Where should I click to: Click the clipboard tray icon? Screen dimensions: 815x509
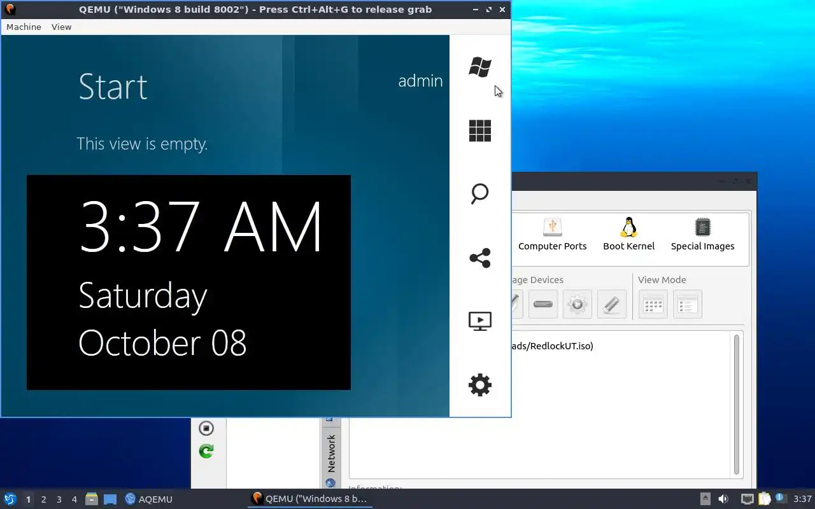tap(764, 499)
